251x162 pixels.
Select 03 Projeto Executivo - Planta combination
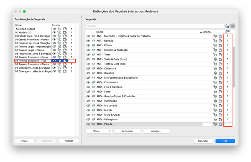pos(32,64)
